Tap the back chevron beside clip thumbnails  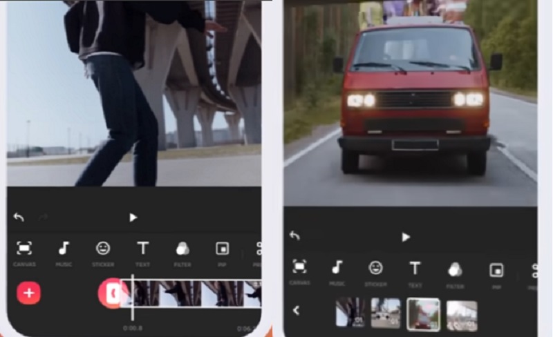[x=297, y=311]
